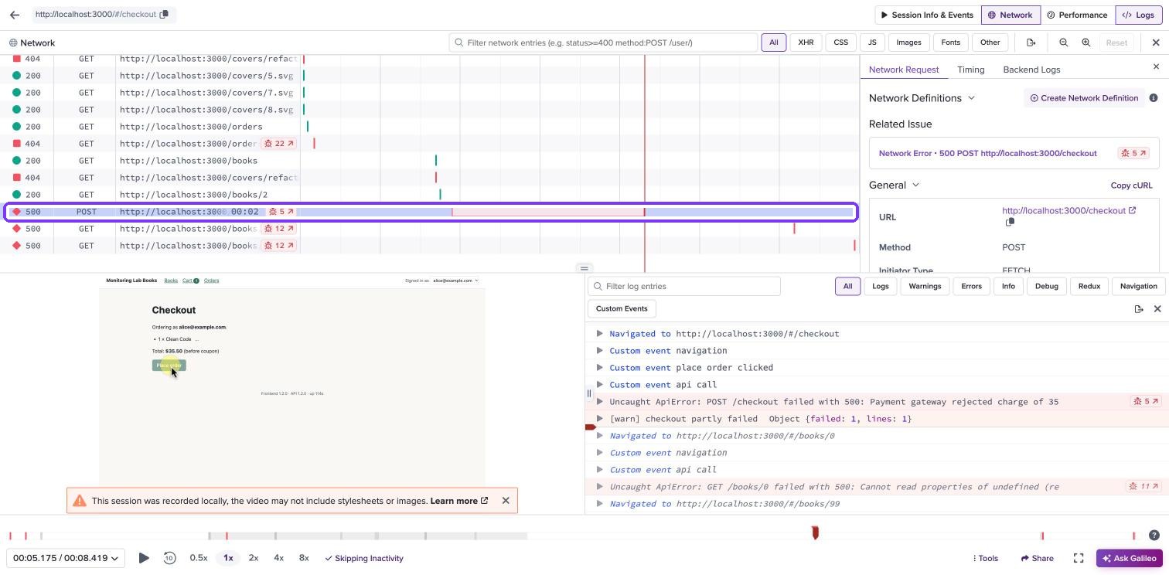Select the Network Request tab

[x=904, y=70]
